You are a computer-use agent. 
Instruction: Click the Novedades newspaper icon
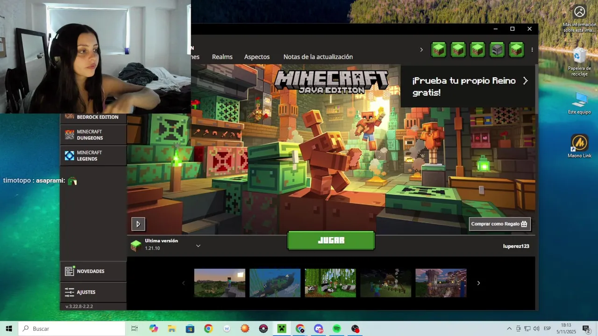(x=70, y=271)
